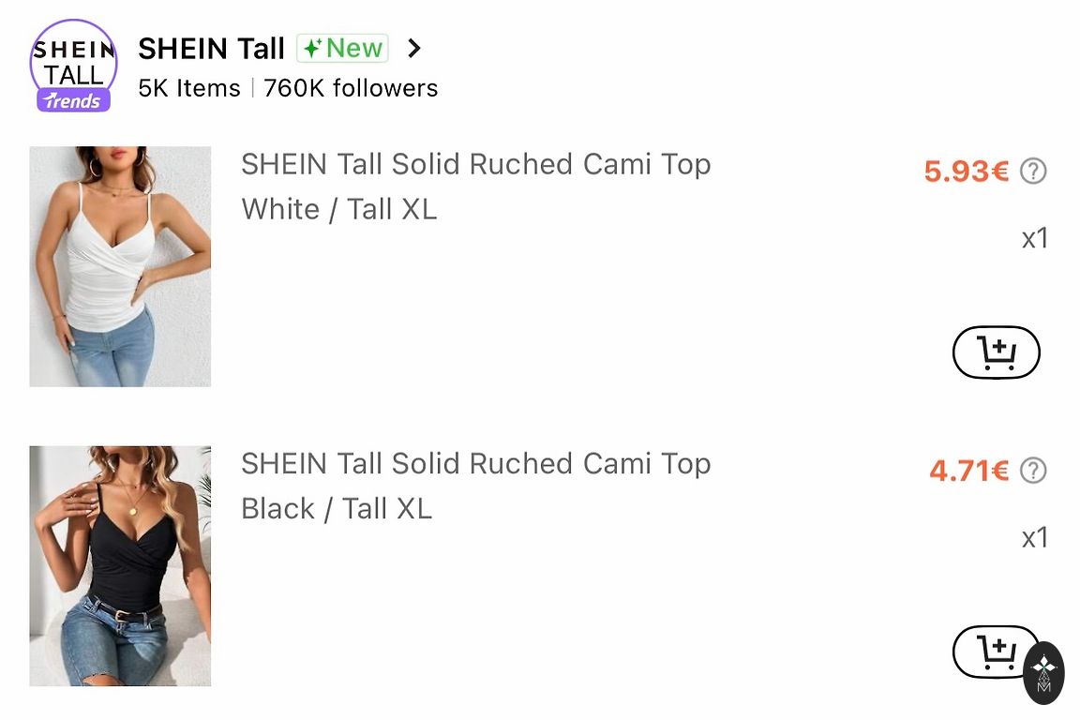Screen dimensions: 1080x720
Task: Click the white Ruched Cami Top title
Action: click(x=475, y=164)
